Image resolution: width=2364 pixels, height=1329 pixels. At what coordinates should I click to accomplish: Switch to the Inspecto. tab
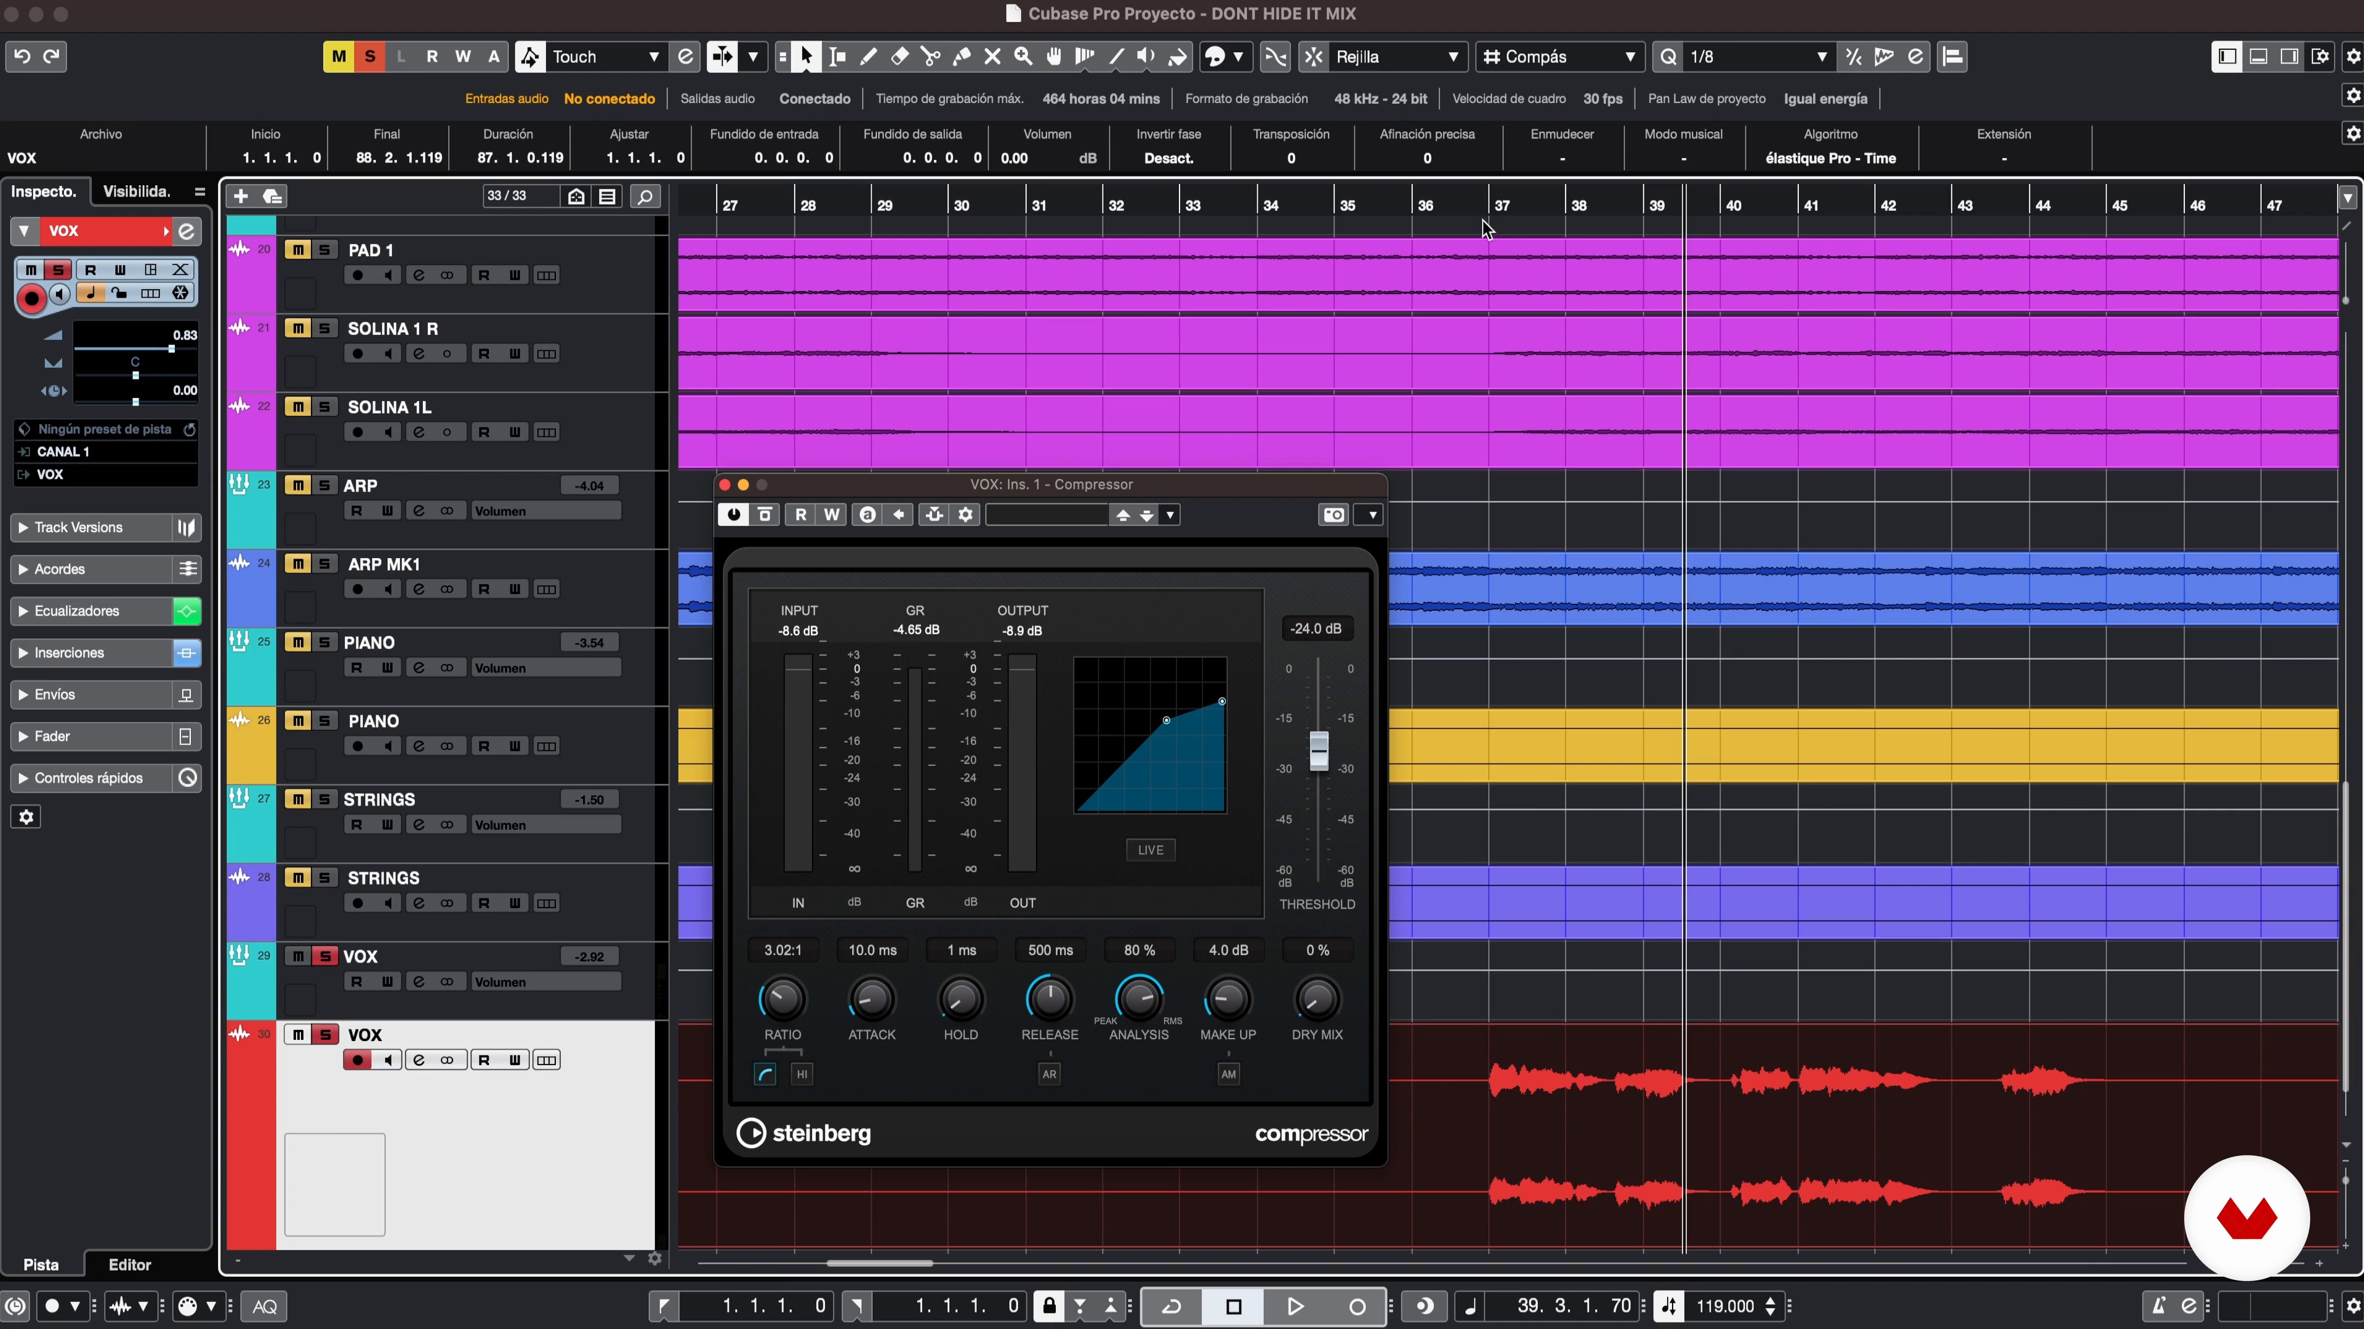(44, 192)
